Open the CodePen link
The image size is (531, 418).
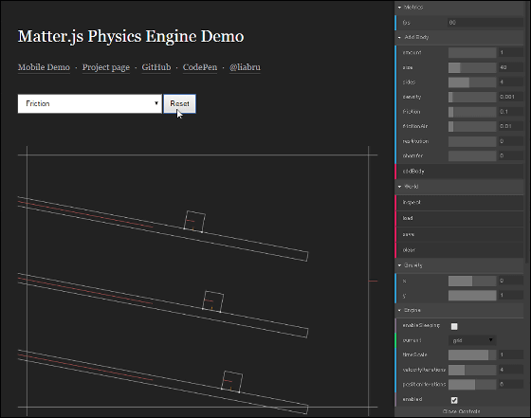tap(200, 67)
